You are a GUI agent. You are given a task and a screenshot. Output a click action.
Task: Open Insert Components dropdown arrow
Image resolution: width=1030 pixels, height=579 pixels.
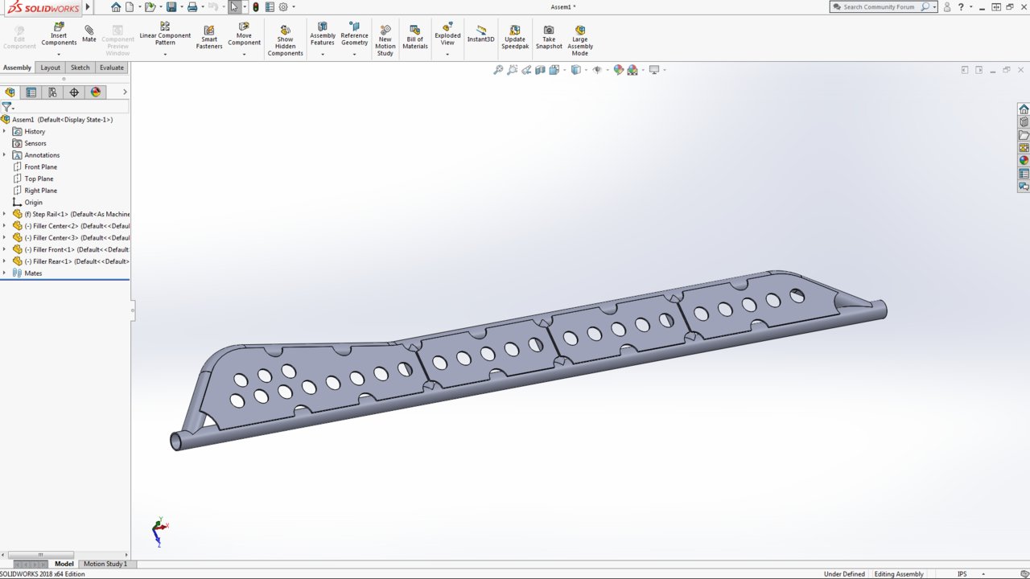[x=59, y=54]
